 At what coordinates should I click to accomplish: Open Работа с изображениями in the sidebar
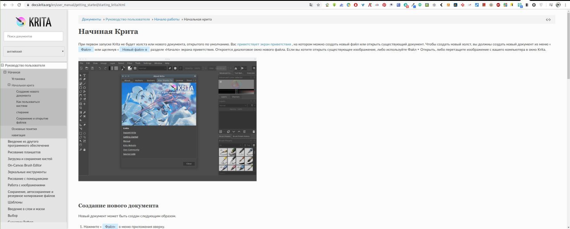click(26, 185)
